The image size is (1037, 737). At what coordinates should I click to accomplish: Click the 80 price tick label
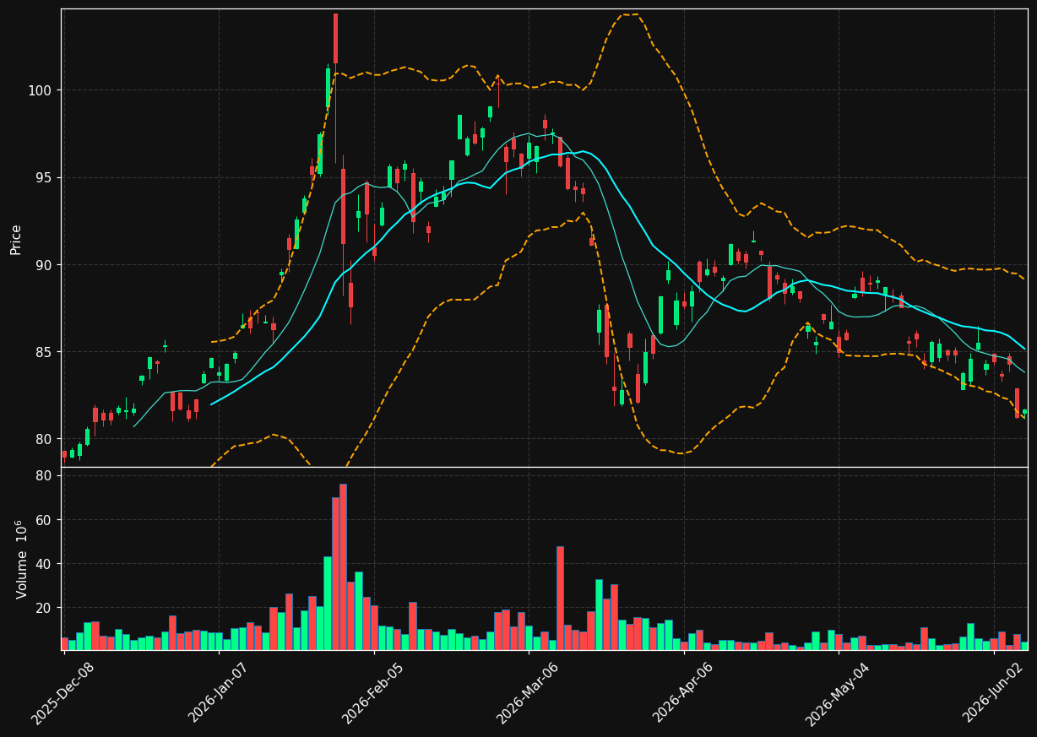(x=44, y=439)
